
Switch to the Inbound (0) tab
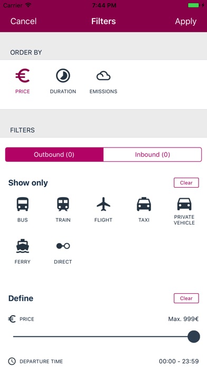[x=153, y=154]
